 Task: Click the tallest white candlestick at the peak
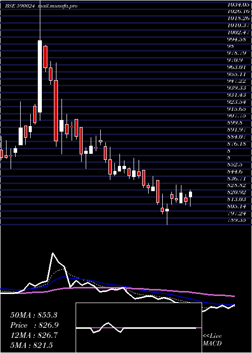point(40,76)
